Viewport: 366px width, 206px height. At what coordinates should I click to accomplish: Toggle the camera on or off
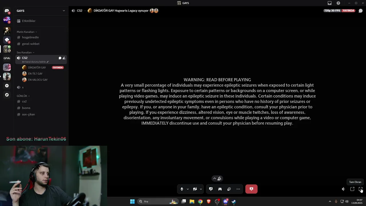pyautogui.click(x=195, y=189)
